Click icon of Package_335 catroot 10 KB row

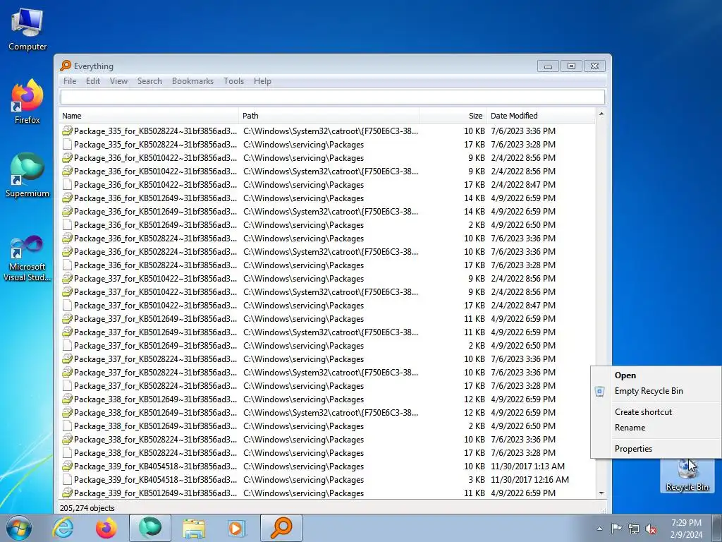(x=67, y=131)
